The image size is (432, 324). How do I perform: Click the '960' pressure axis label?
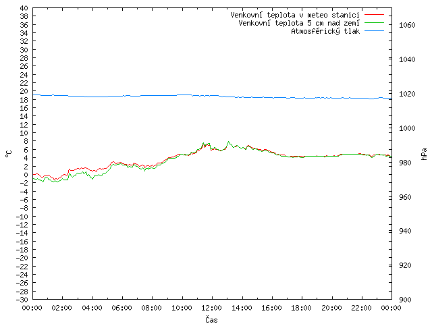pyautogui.click(x=405, y=197)
